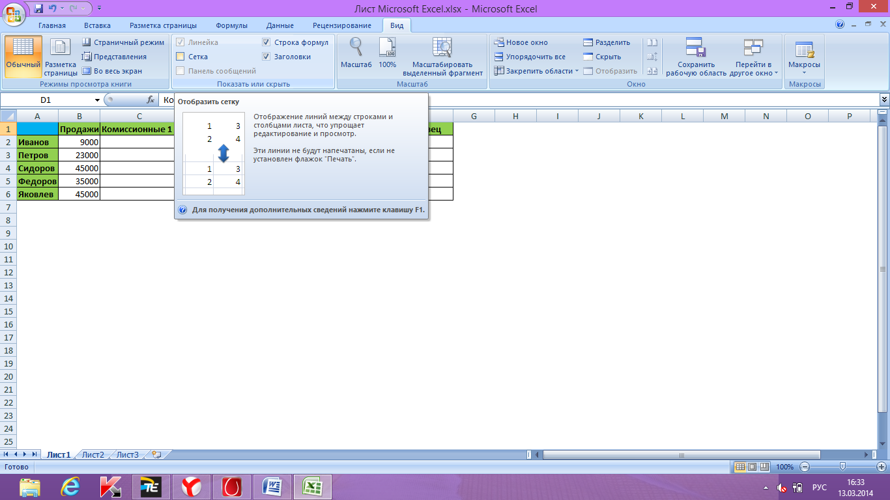Select cell containing Иванов
890x500 pixels.
point(38,142)
